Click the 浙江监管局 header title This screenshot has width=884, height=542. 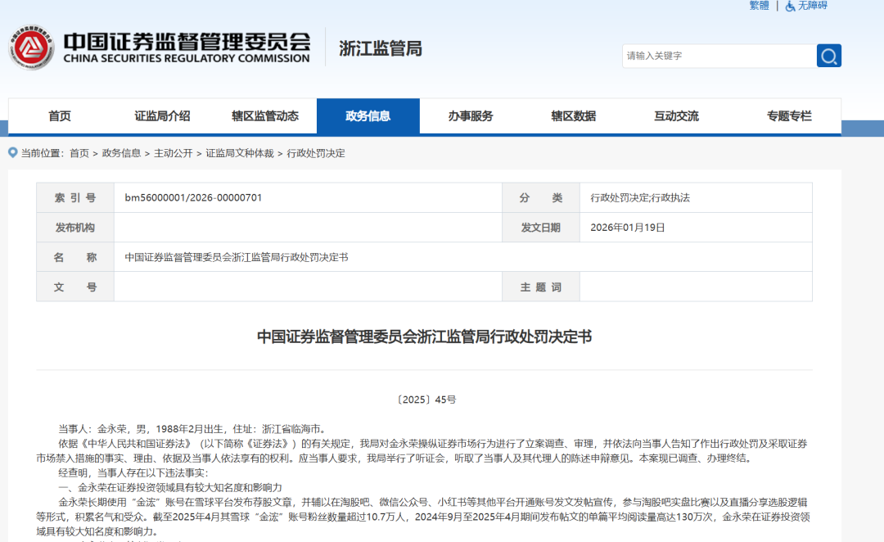pos(379,48)
